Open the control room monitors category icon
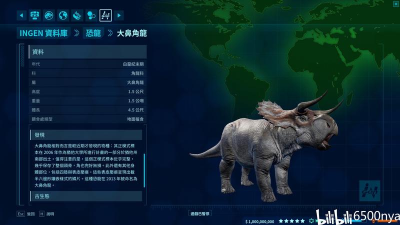This screenshot has width=400, height=225. point(34,15)
